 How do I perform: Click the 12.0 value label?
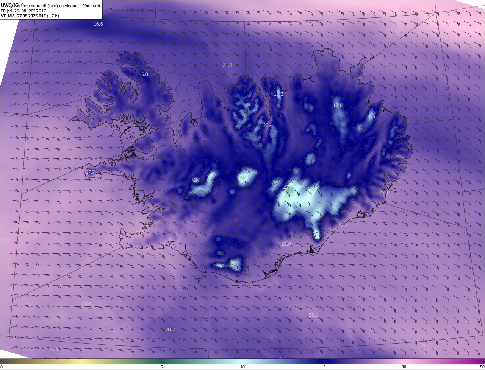(x=338, y=106)
